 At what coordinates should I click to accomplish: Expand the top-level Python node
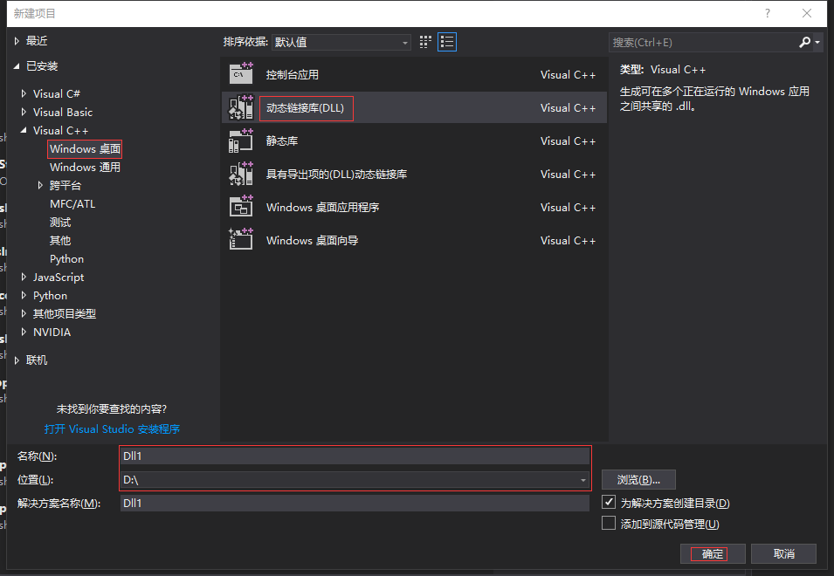pos(24,295)
